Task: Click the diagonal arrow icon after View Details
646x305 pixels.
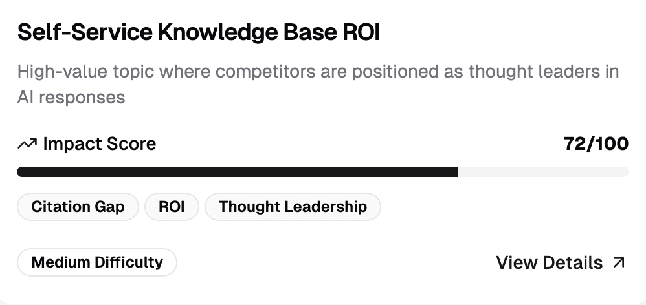Action: pos(619,262)
